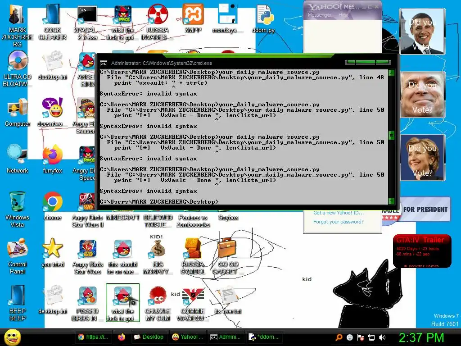461x346 pixels.
Task: Open this should be on vine icon
Action: pos(123,249)
